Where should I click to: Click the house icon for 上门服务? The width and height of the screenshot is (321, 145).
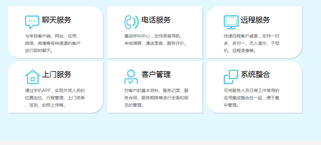pyautogui.click(x=33, y=77)
